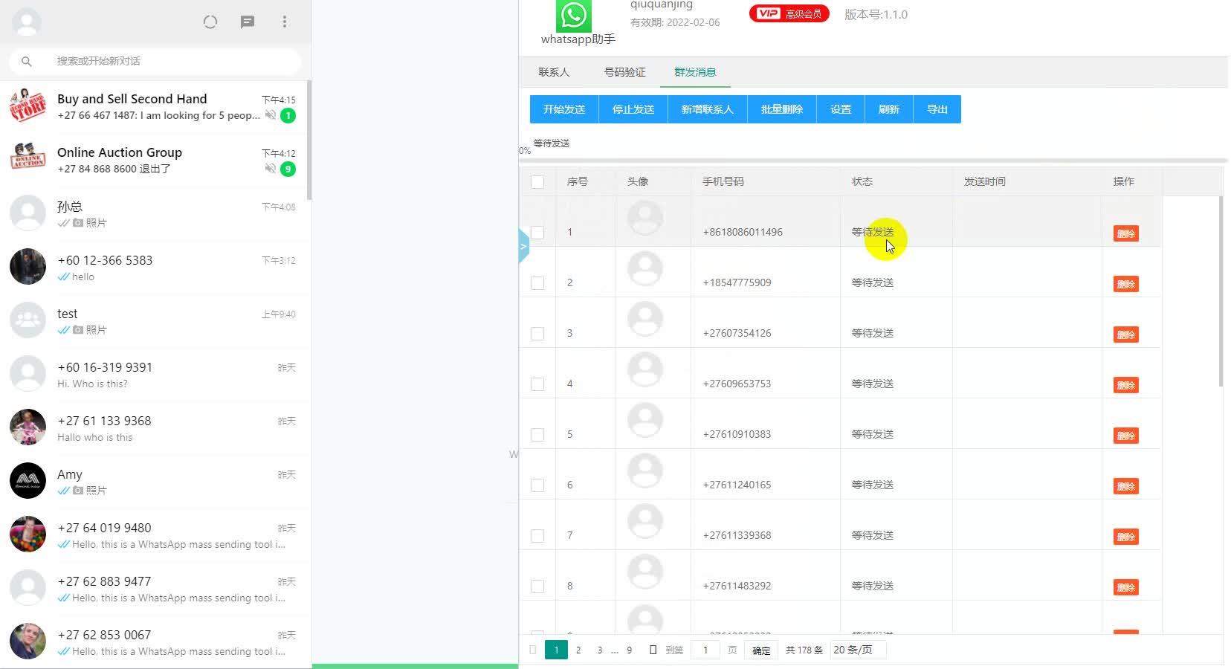
Task: Click avatar placeholder in table row 1
Action: (x=645, y=218)
